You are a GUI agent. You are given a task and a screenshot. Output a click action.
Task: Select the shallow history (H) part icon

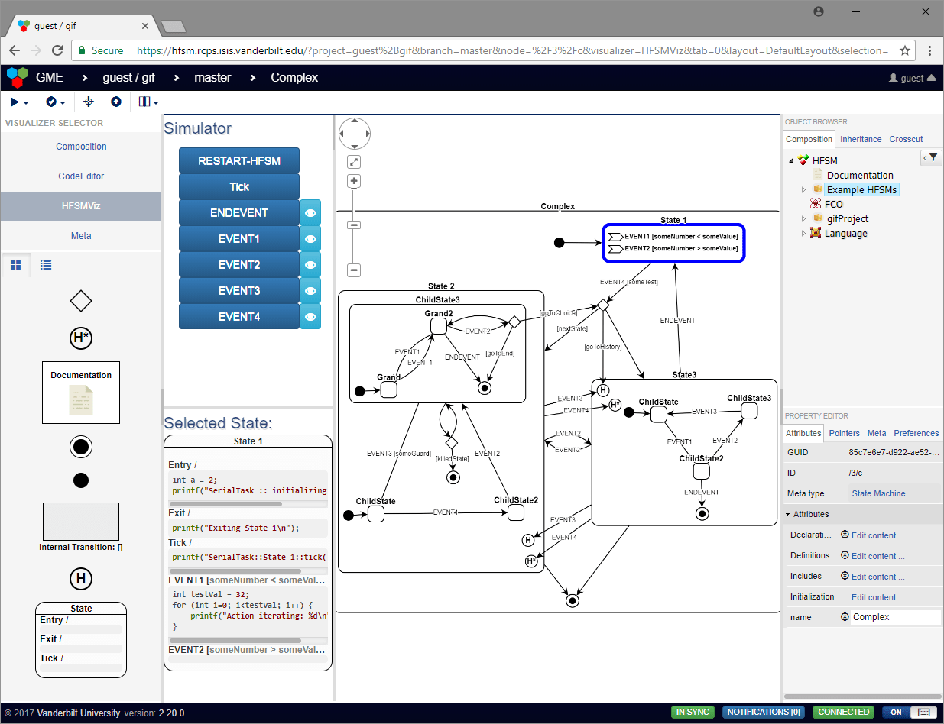tap(80, 579)
